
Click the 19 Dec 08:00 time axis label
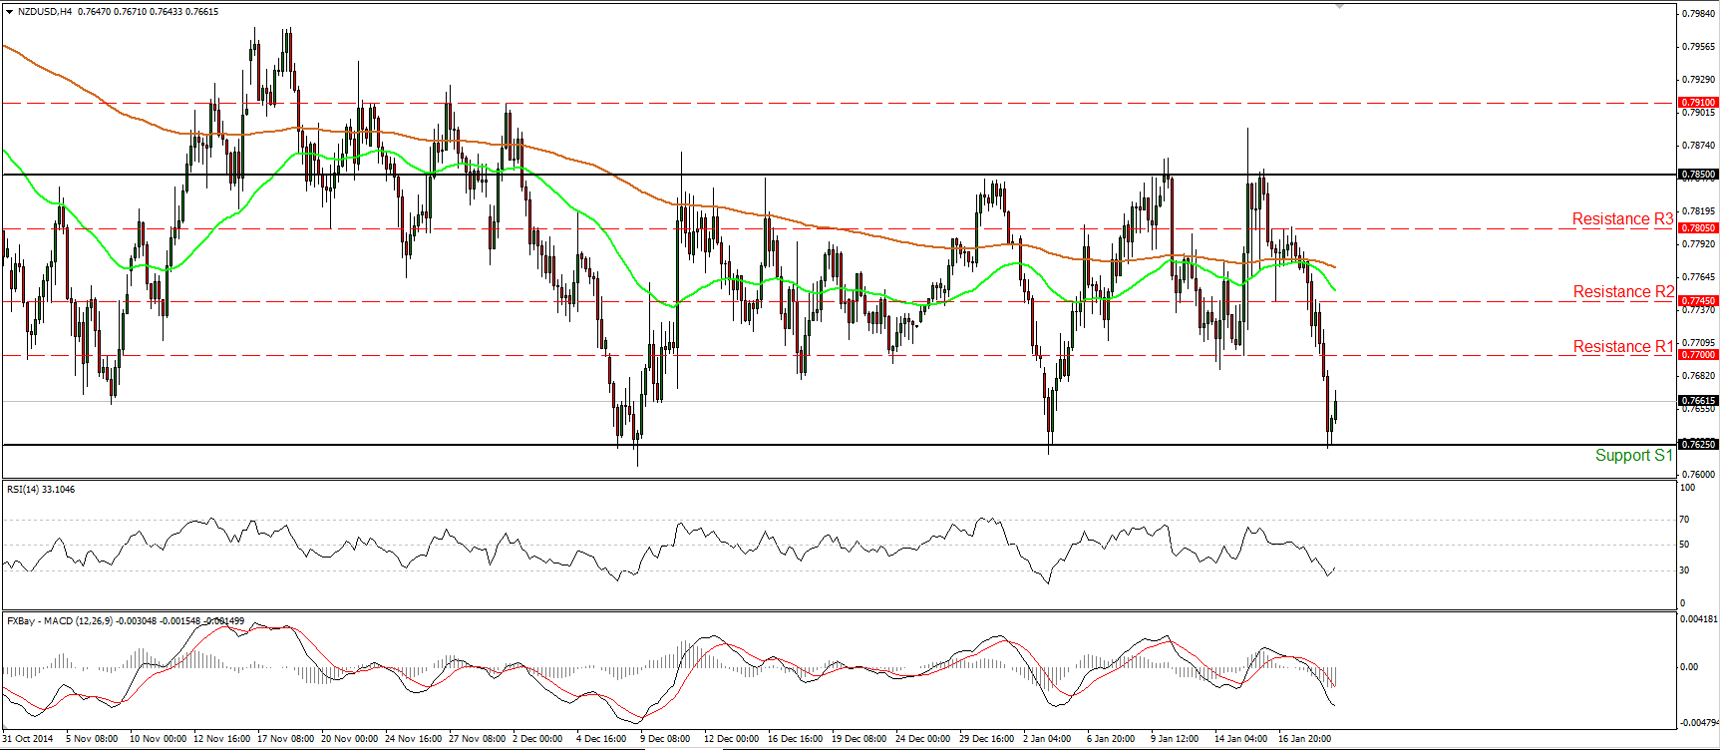point(860,739)
